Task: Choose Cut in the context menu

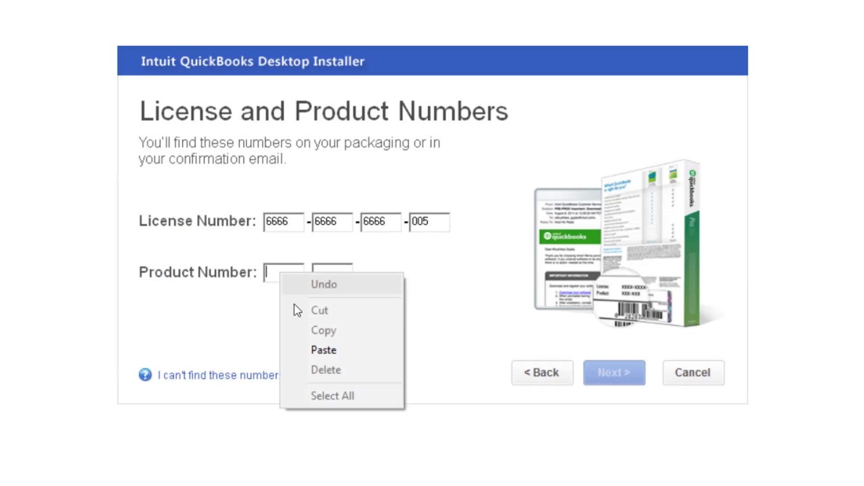Action: coord(342,310)
